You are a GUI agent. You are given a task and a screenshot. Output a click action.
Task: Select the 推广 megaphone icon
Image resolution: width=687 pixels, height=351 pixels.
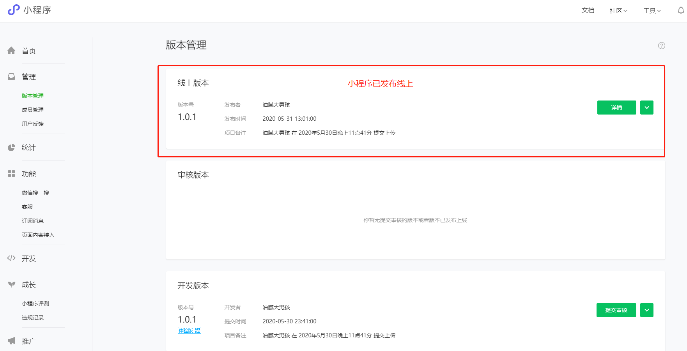[11, 340]
